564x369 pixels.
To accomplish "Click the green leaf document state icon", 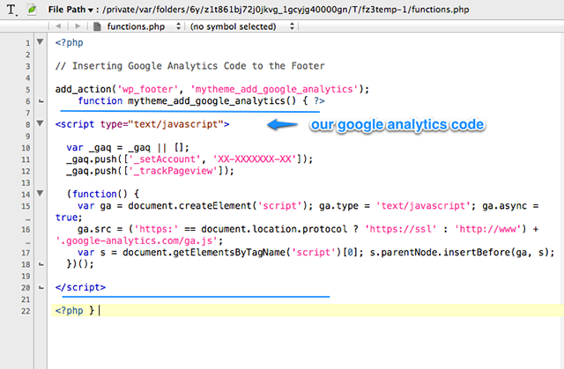I will pos(32,10).
